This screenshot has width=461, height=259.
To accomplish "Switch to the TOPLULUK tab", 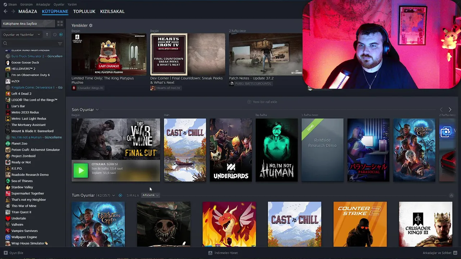I will [x=84, y=12].
